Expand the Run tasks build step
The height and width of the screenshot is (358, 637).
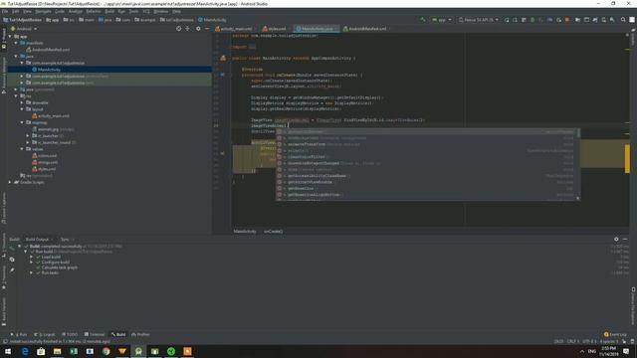[31, 272]
